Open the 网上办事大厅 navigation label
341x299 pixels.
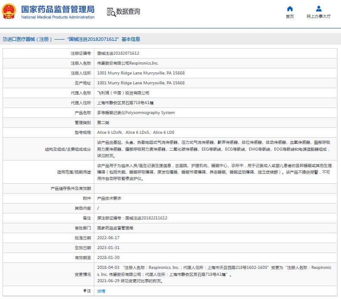[x=319, y=16]
